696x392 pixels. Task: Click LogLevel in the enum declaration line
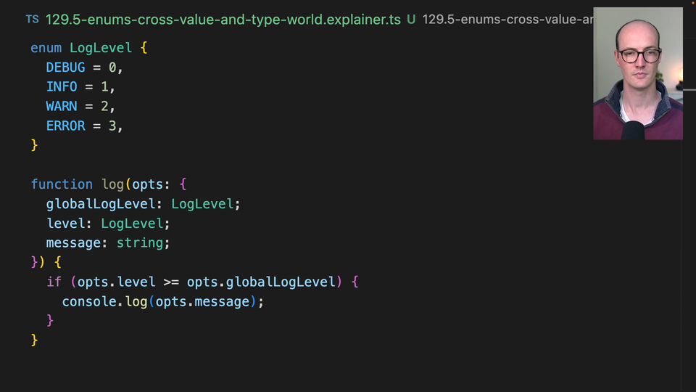point(101,48)
